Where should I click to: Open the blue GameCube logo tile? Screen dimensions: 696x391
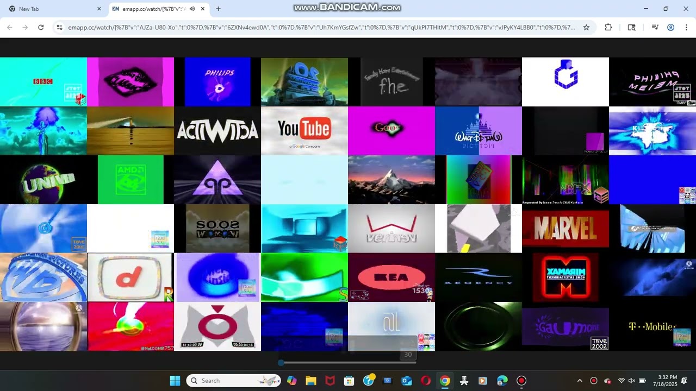coord(565,82)
